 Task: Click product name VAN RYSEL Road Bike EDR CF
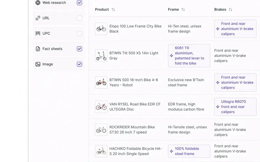(x=135, y=107)
